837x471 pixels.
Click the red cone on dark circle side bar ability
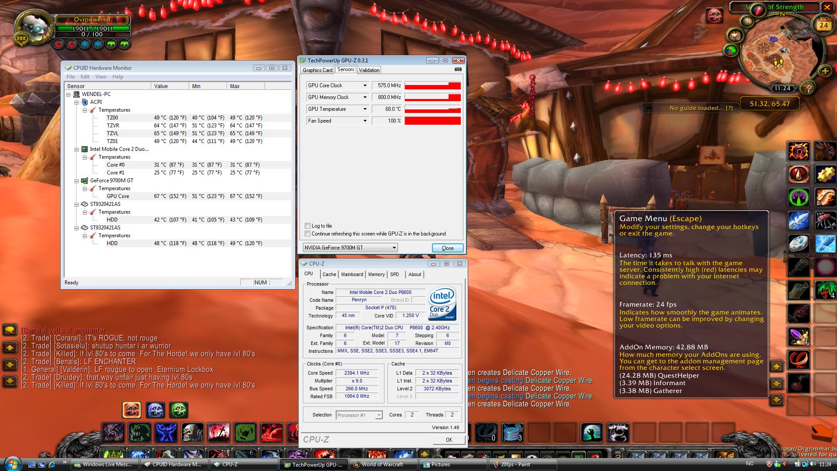[799, 174]
